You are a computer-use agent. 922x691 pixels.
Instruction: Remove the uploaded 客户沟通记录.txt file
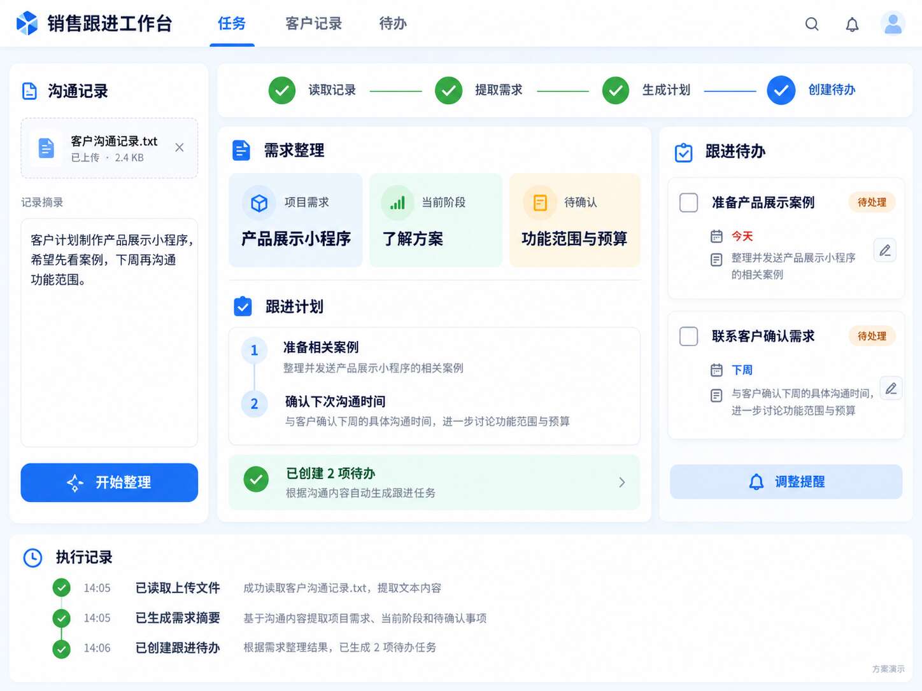(180, 148)
